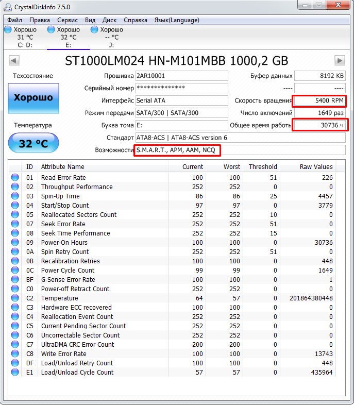Click the next disk arrow icon
The image size is (354, 405).
[x=340, y=61]
